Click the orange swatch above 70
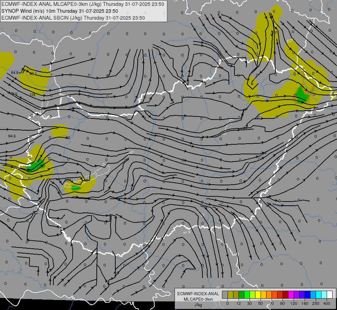The height and width of the screenshot is (310, 337). (x=269, y=294)
